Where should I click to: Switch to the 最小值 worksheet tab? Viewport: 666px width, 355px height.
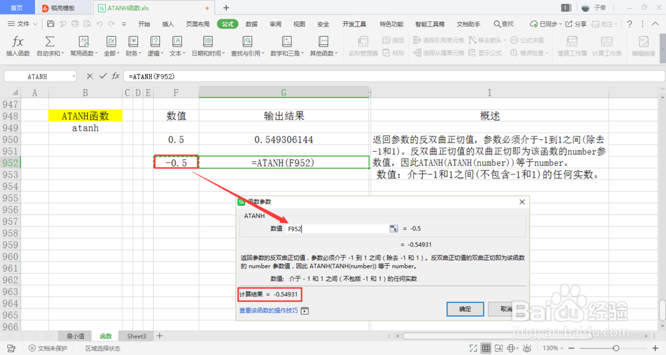[76, 336]
